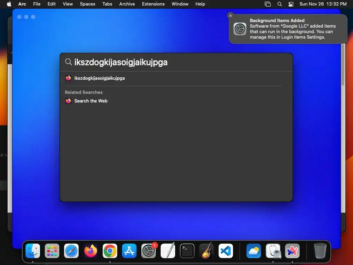Open Finder from the dock
Image resolution: width=353 pixels, height=265 pixels.
pyautogui.click(x=33, y=251)
